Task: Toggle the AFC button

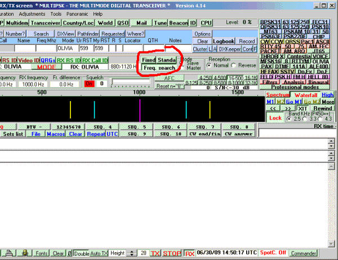Action: 169,78
